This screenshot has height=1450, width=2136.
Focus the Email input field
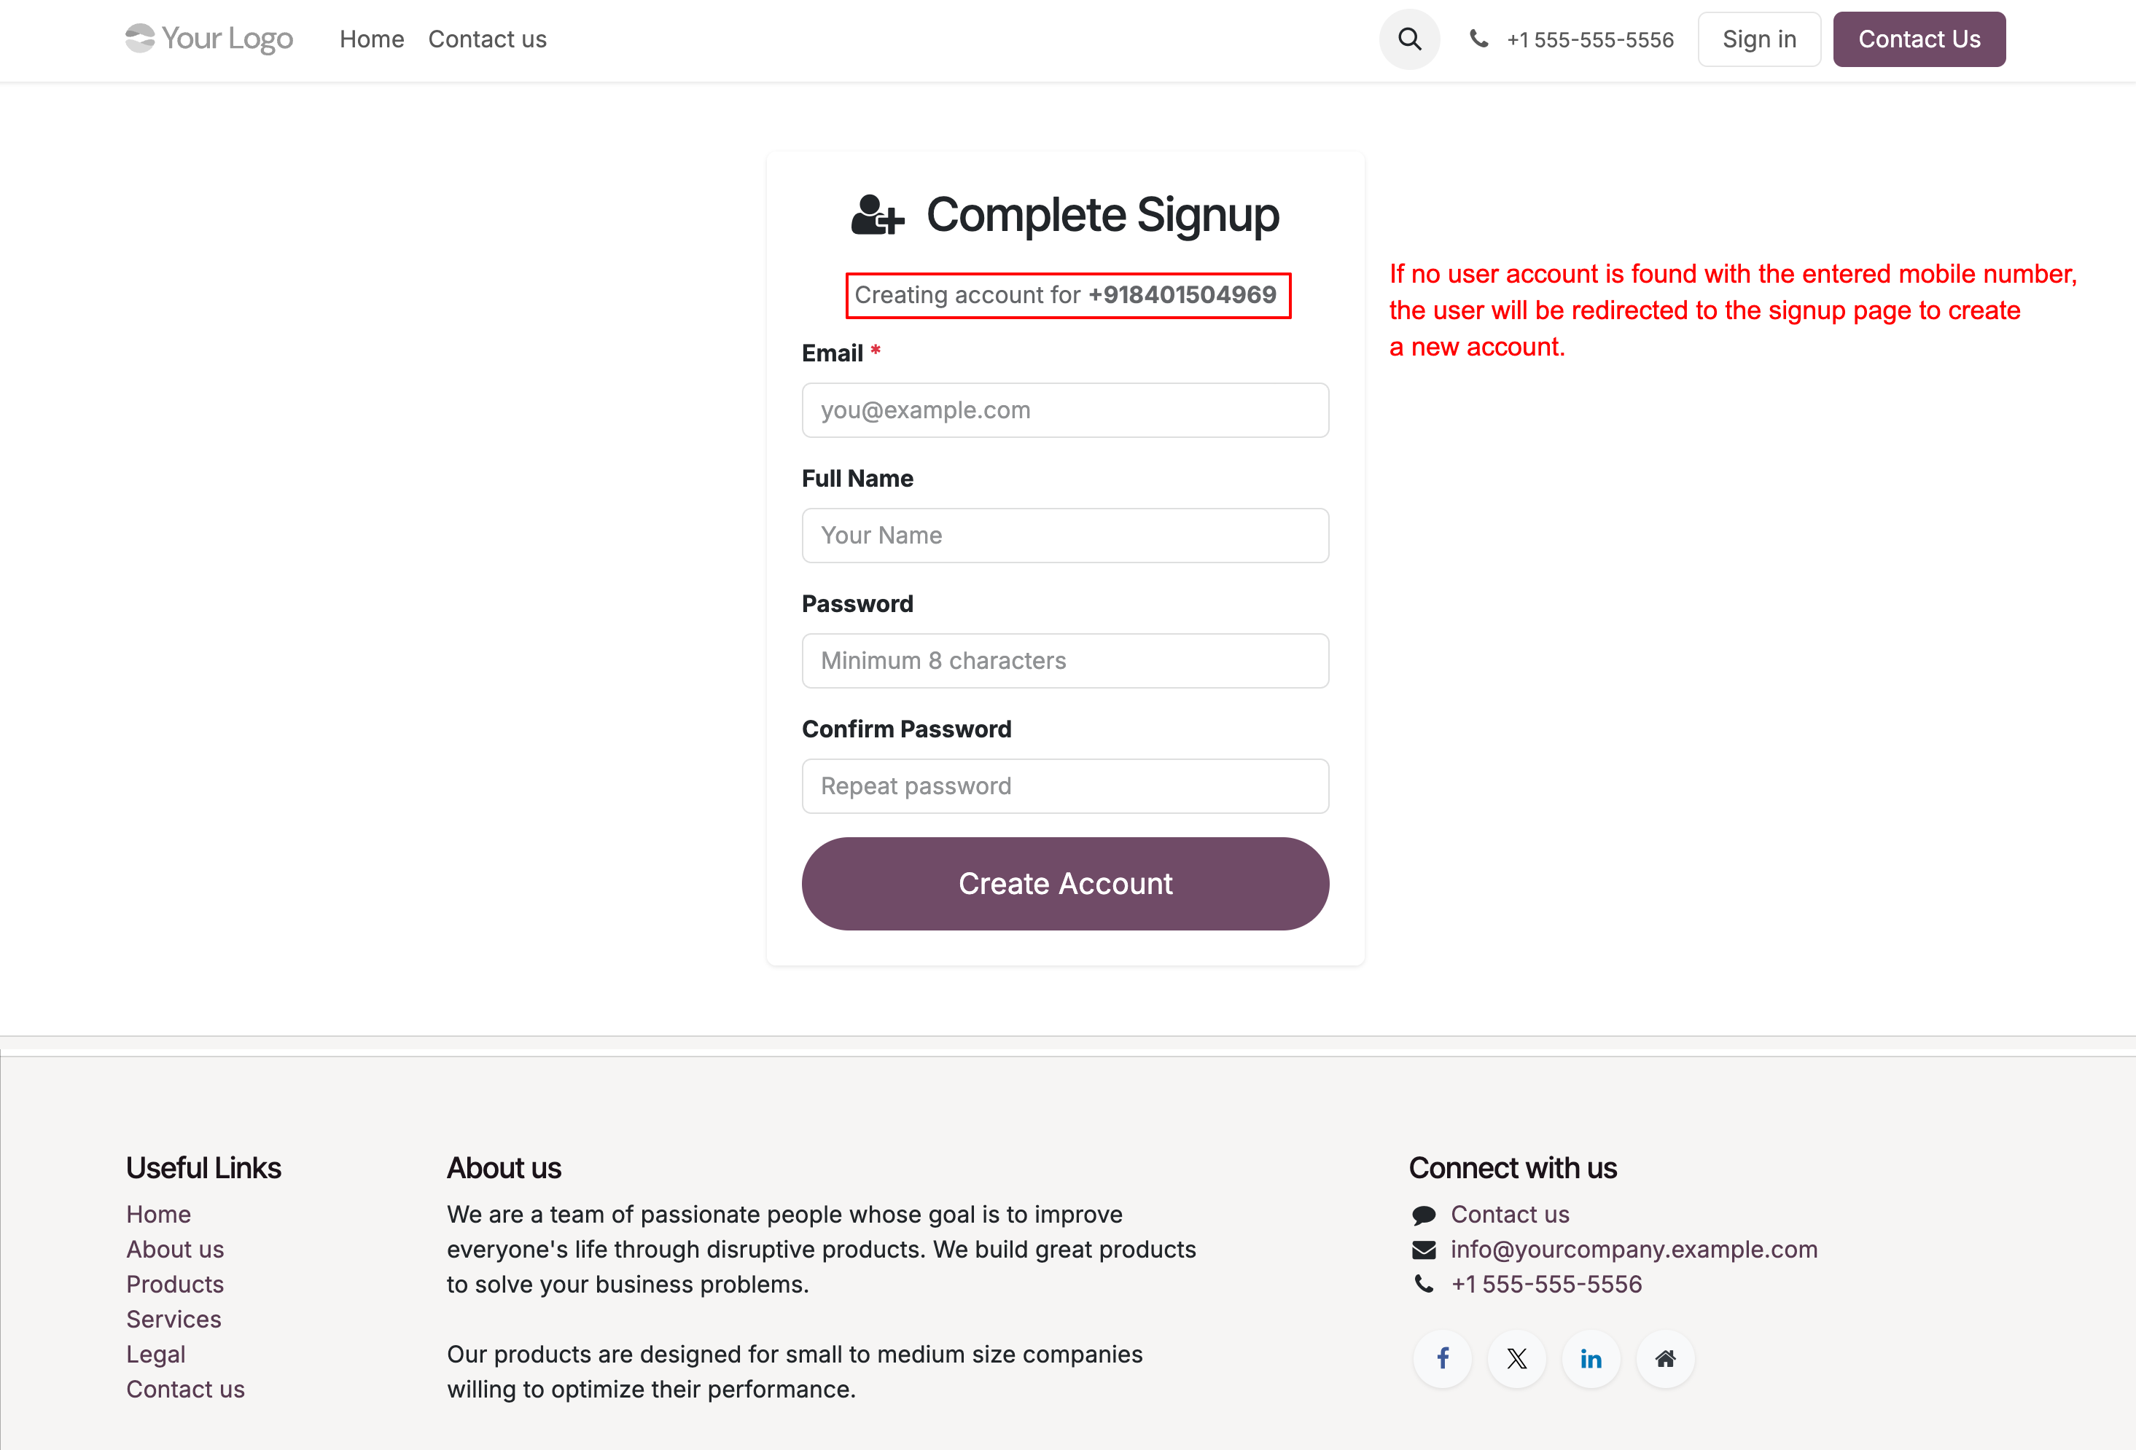[x=1065, y=409]
